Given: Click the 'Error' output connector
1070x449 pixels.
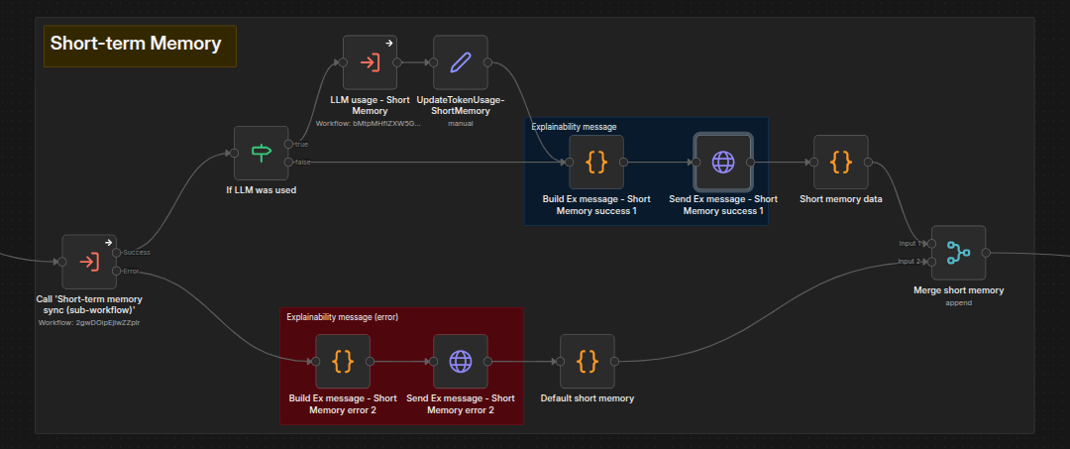Looking at the screenshot, I should tap(117, 271).
